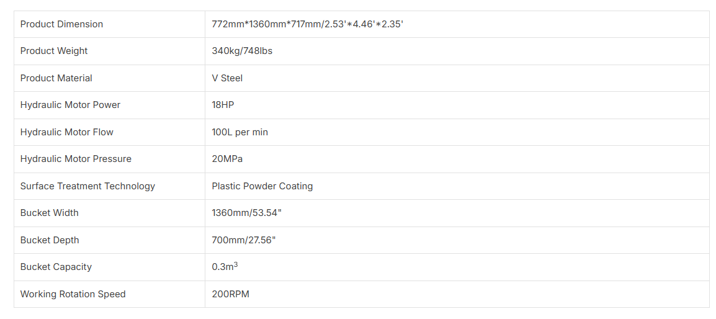The height and width of the screenshot is (319, 716).
Task: Select the V Steel material value
Action: pyautogui.click(x=227, y=78)
